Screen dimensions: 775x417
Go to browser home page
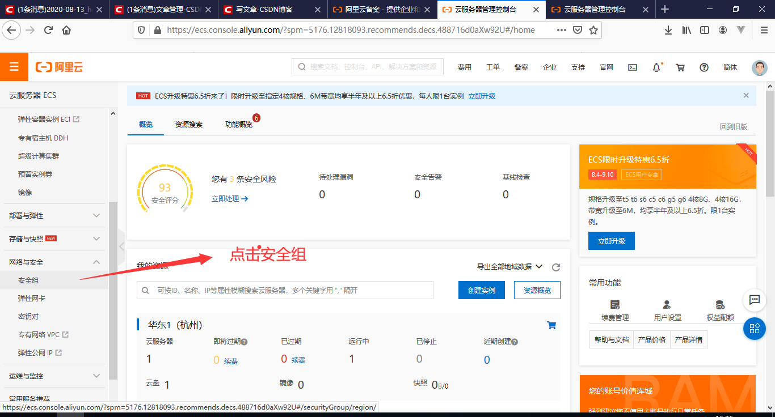(66, 30)
